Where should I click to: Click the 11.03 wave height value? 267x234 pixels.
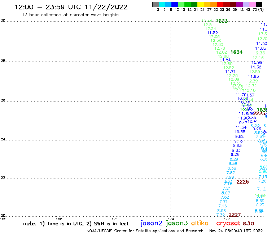261,49
